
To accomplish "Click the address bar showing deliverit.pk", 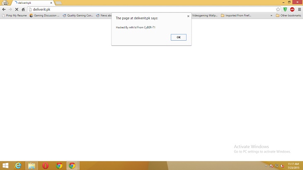I will [x=149, y=9].
